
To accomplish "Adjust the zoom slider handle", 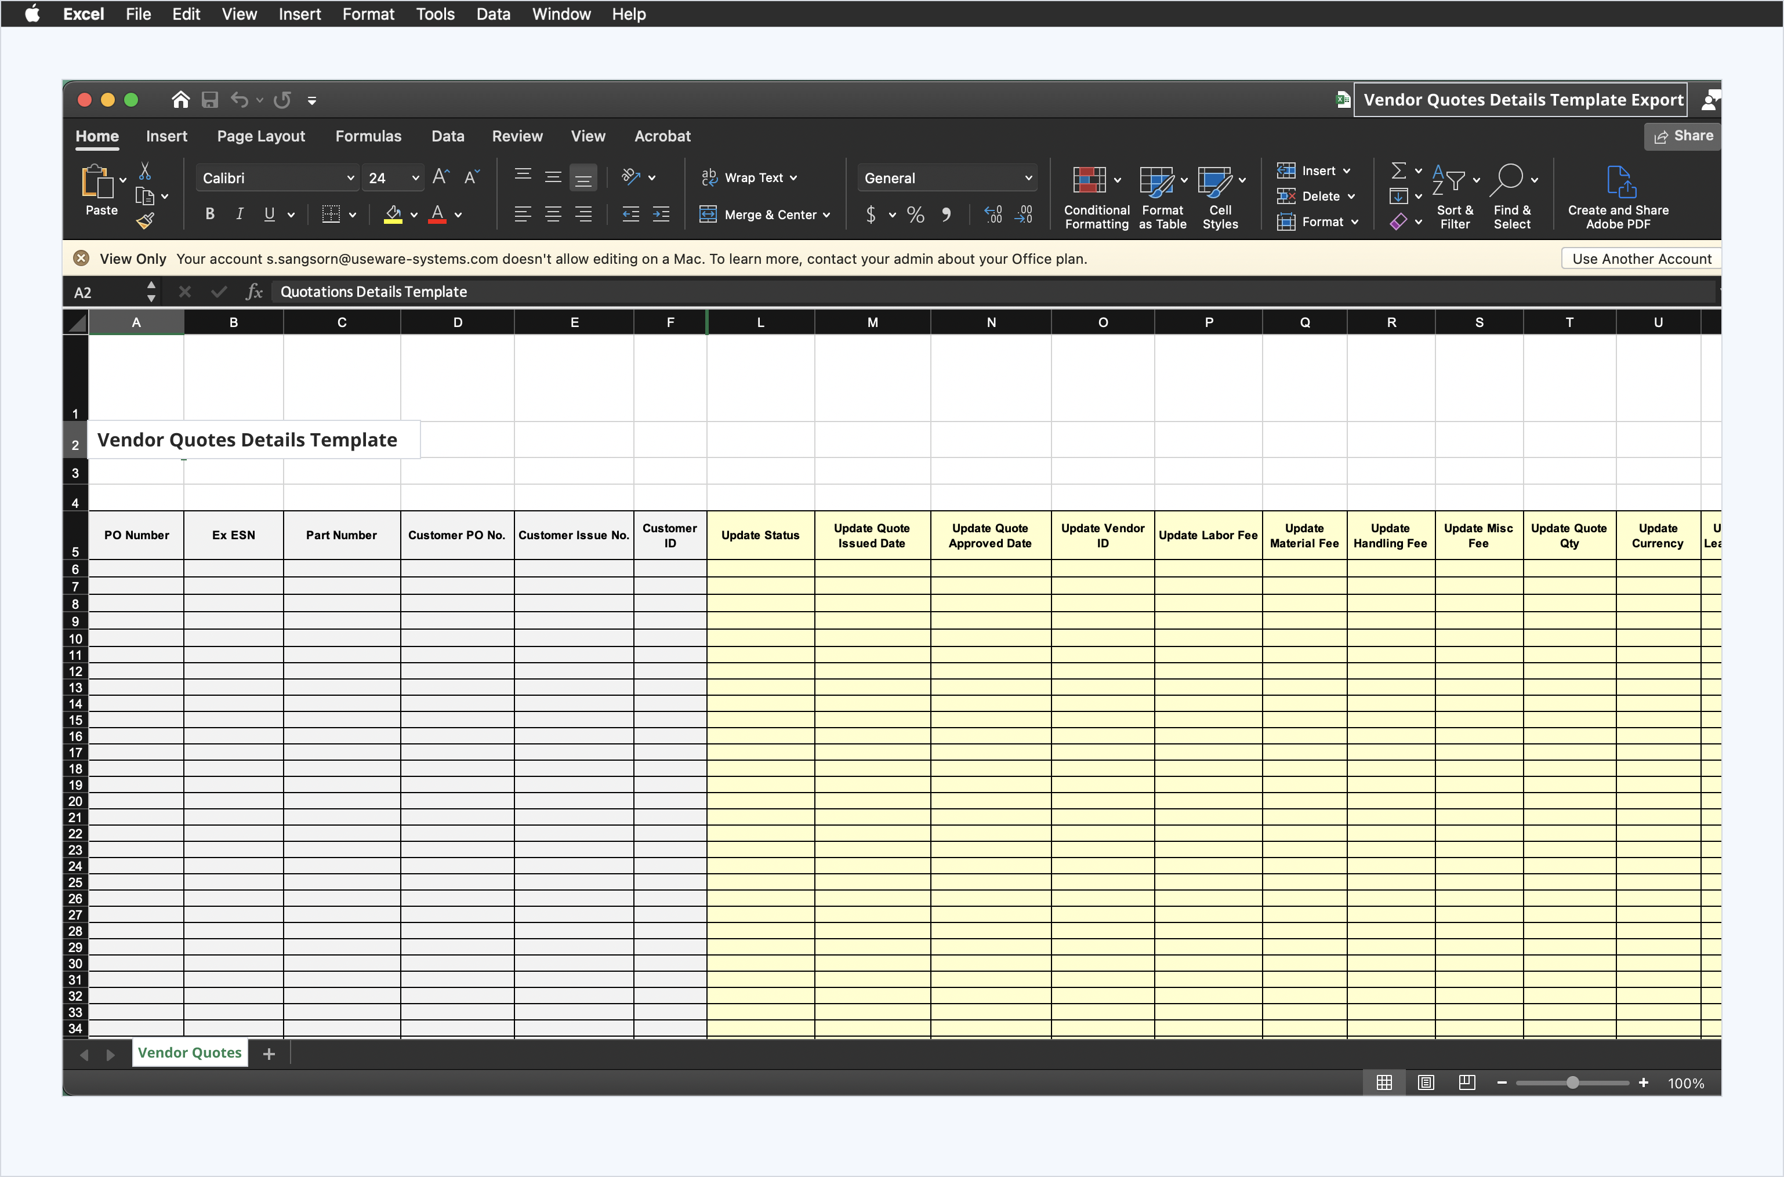I will [1572, 1082].
